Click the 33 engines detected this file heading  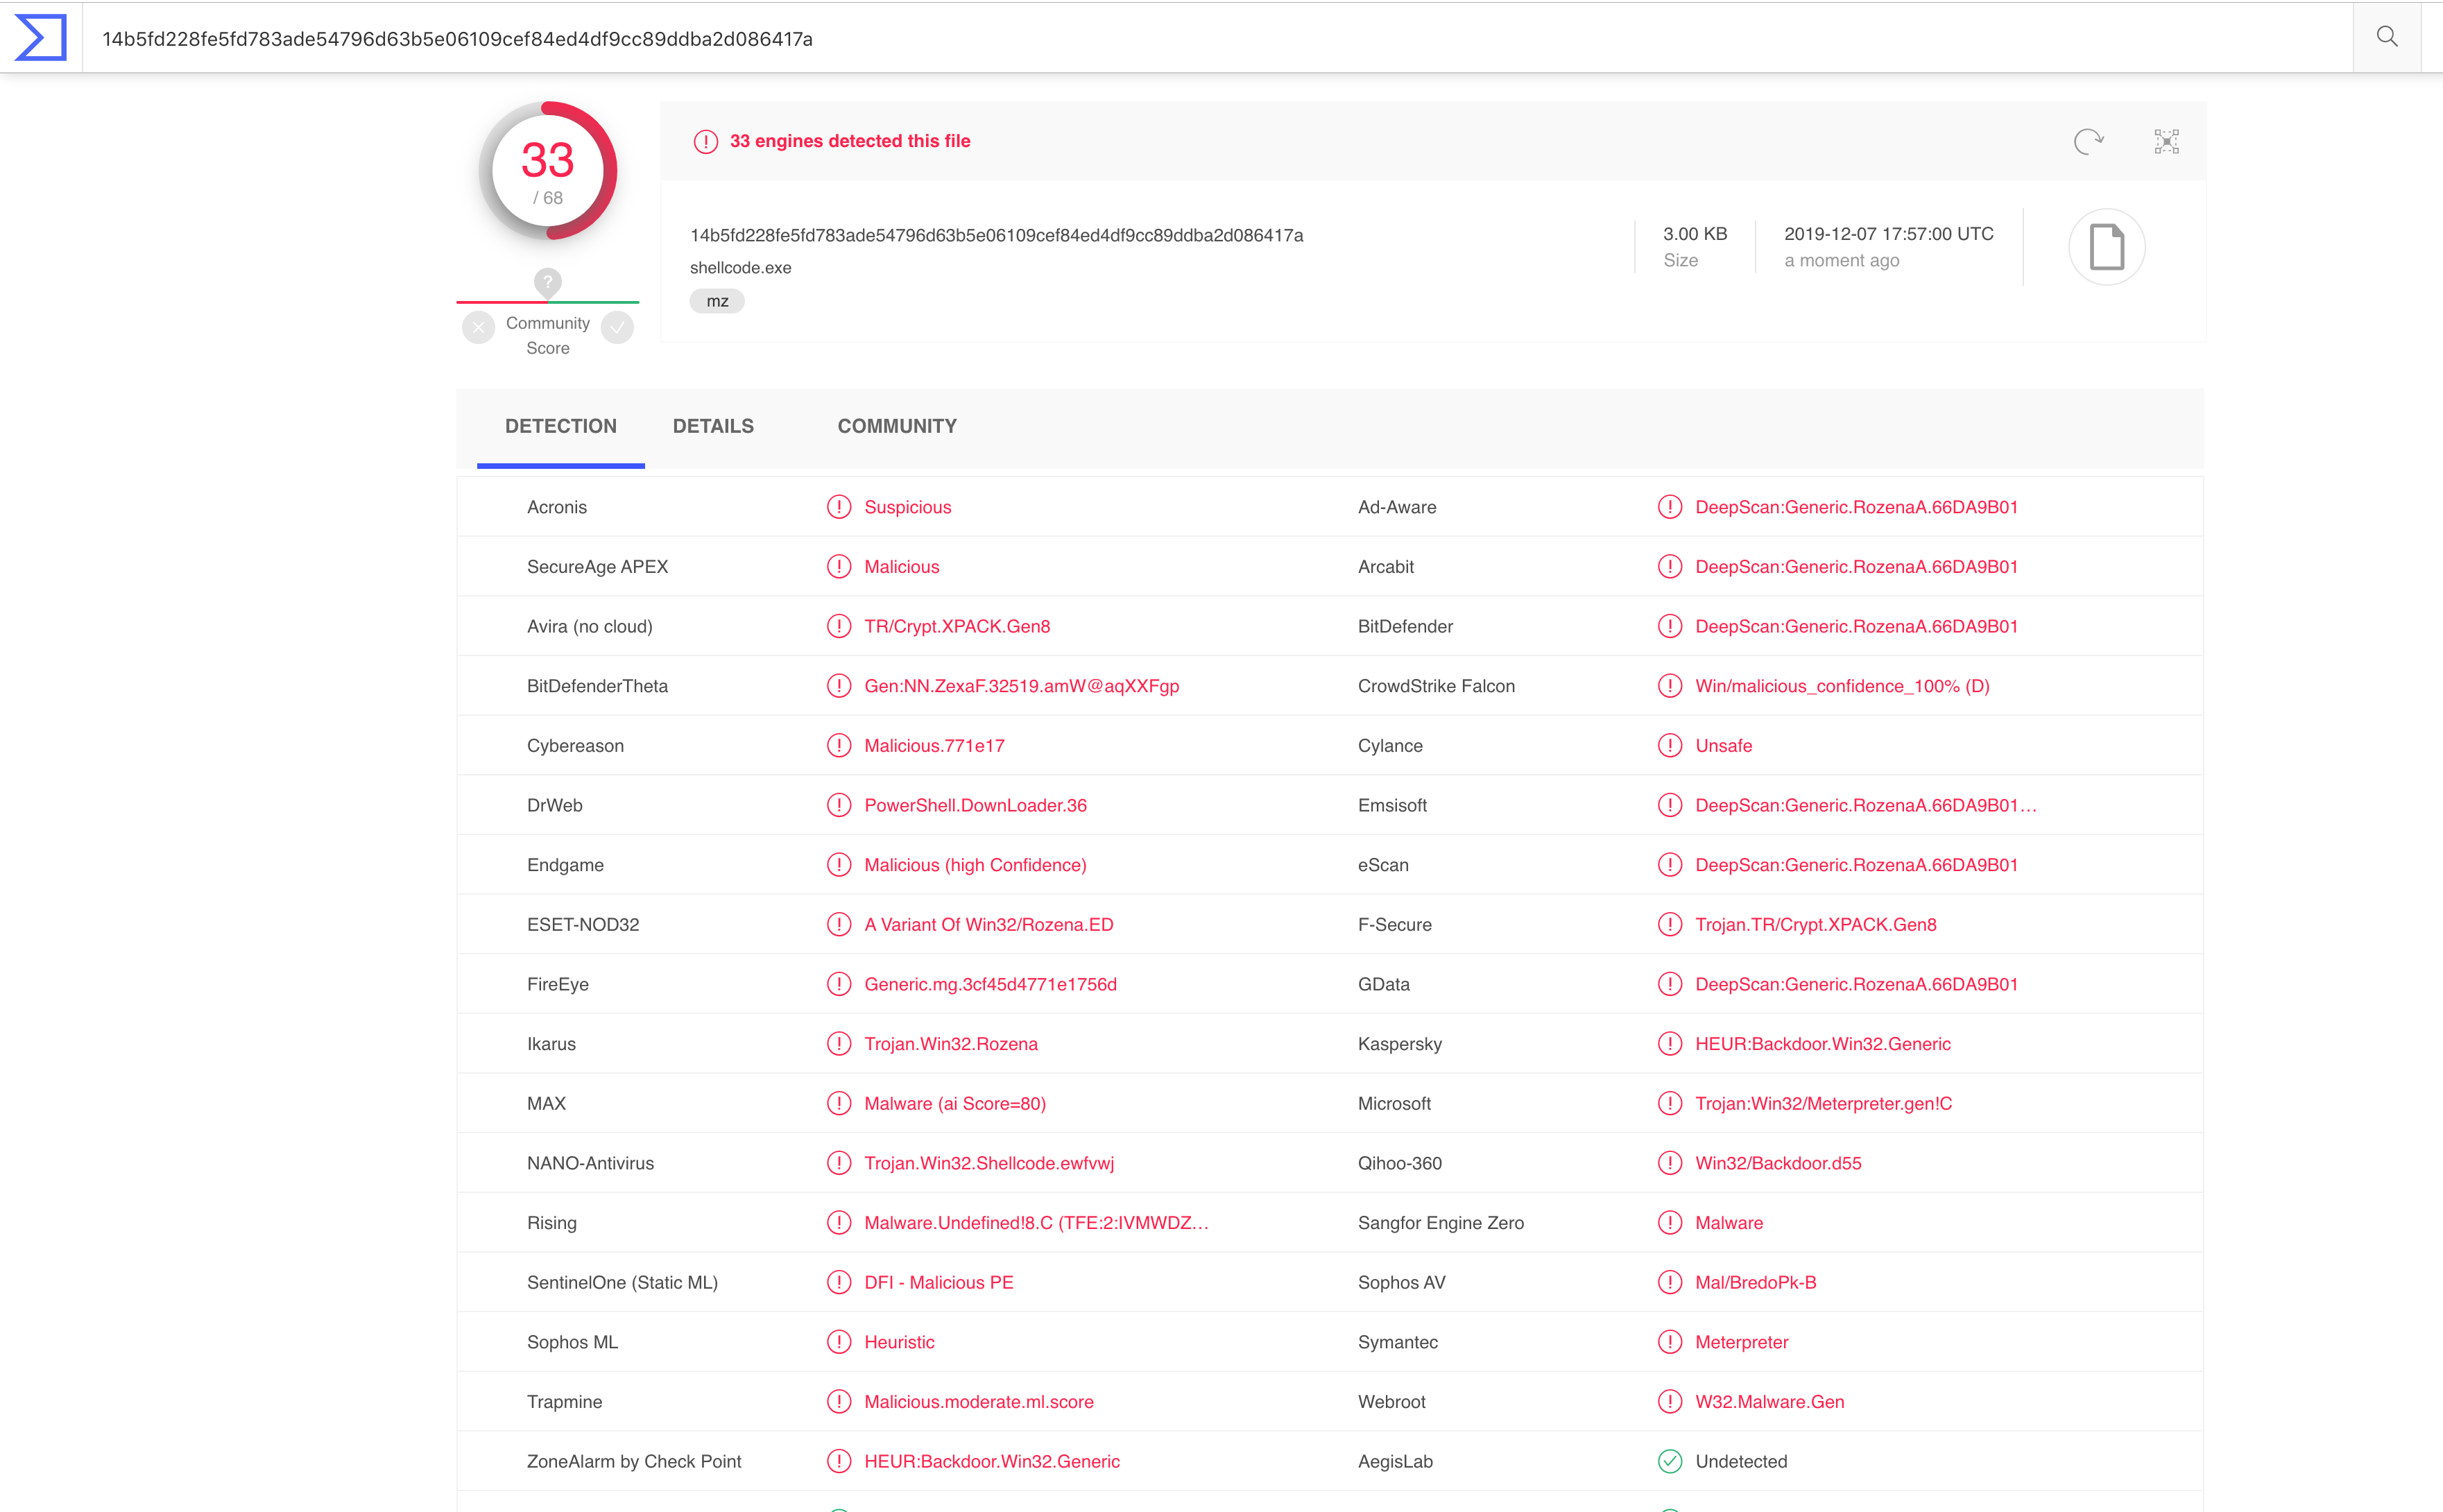pyautogui.click(x=850, y=141)
